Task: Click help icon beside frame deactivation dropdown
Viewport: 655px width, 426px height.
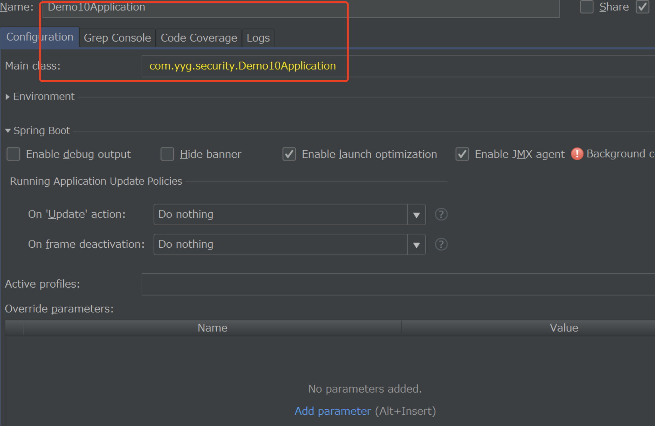Action: pos(441,245)
